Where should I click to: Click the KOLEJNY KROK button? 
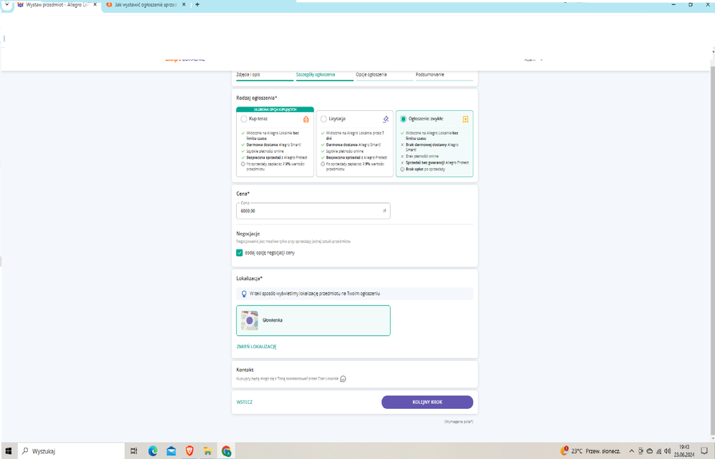427,402
